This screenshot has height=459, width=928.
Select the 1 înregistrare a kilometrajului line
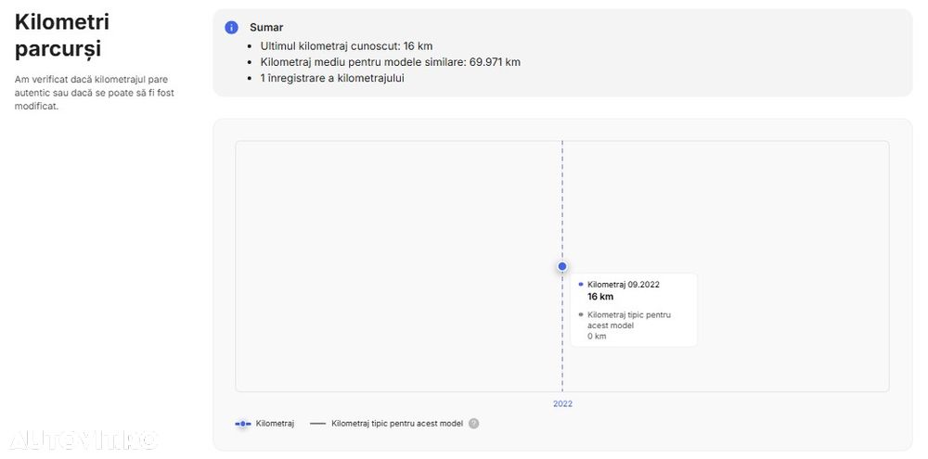(x=332, y=78)
